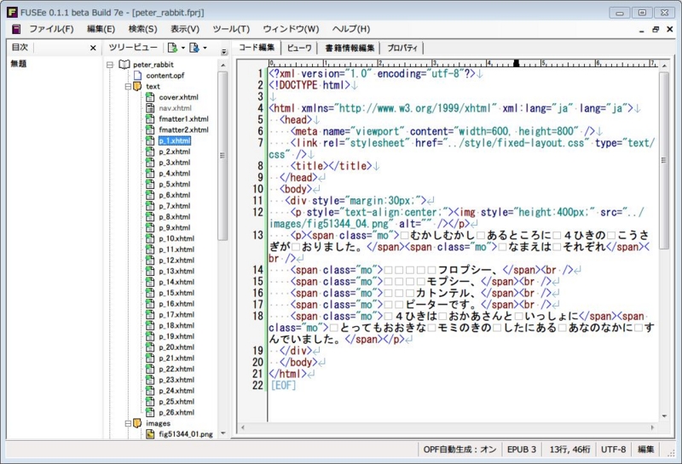The height and width of the screenshot is (464, 682).
Task: Select p_22.xhtml in the tree
Action: (x=176, y=369)
